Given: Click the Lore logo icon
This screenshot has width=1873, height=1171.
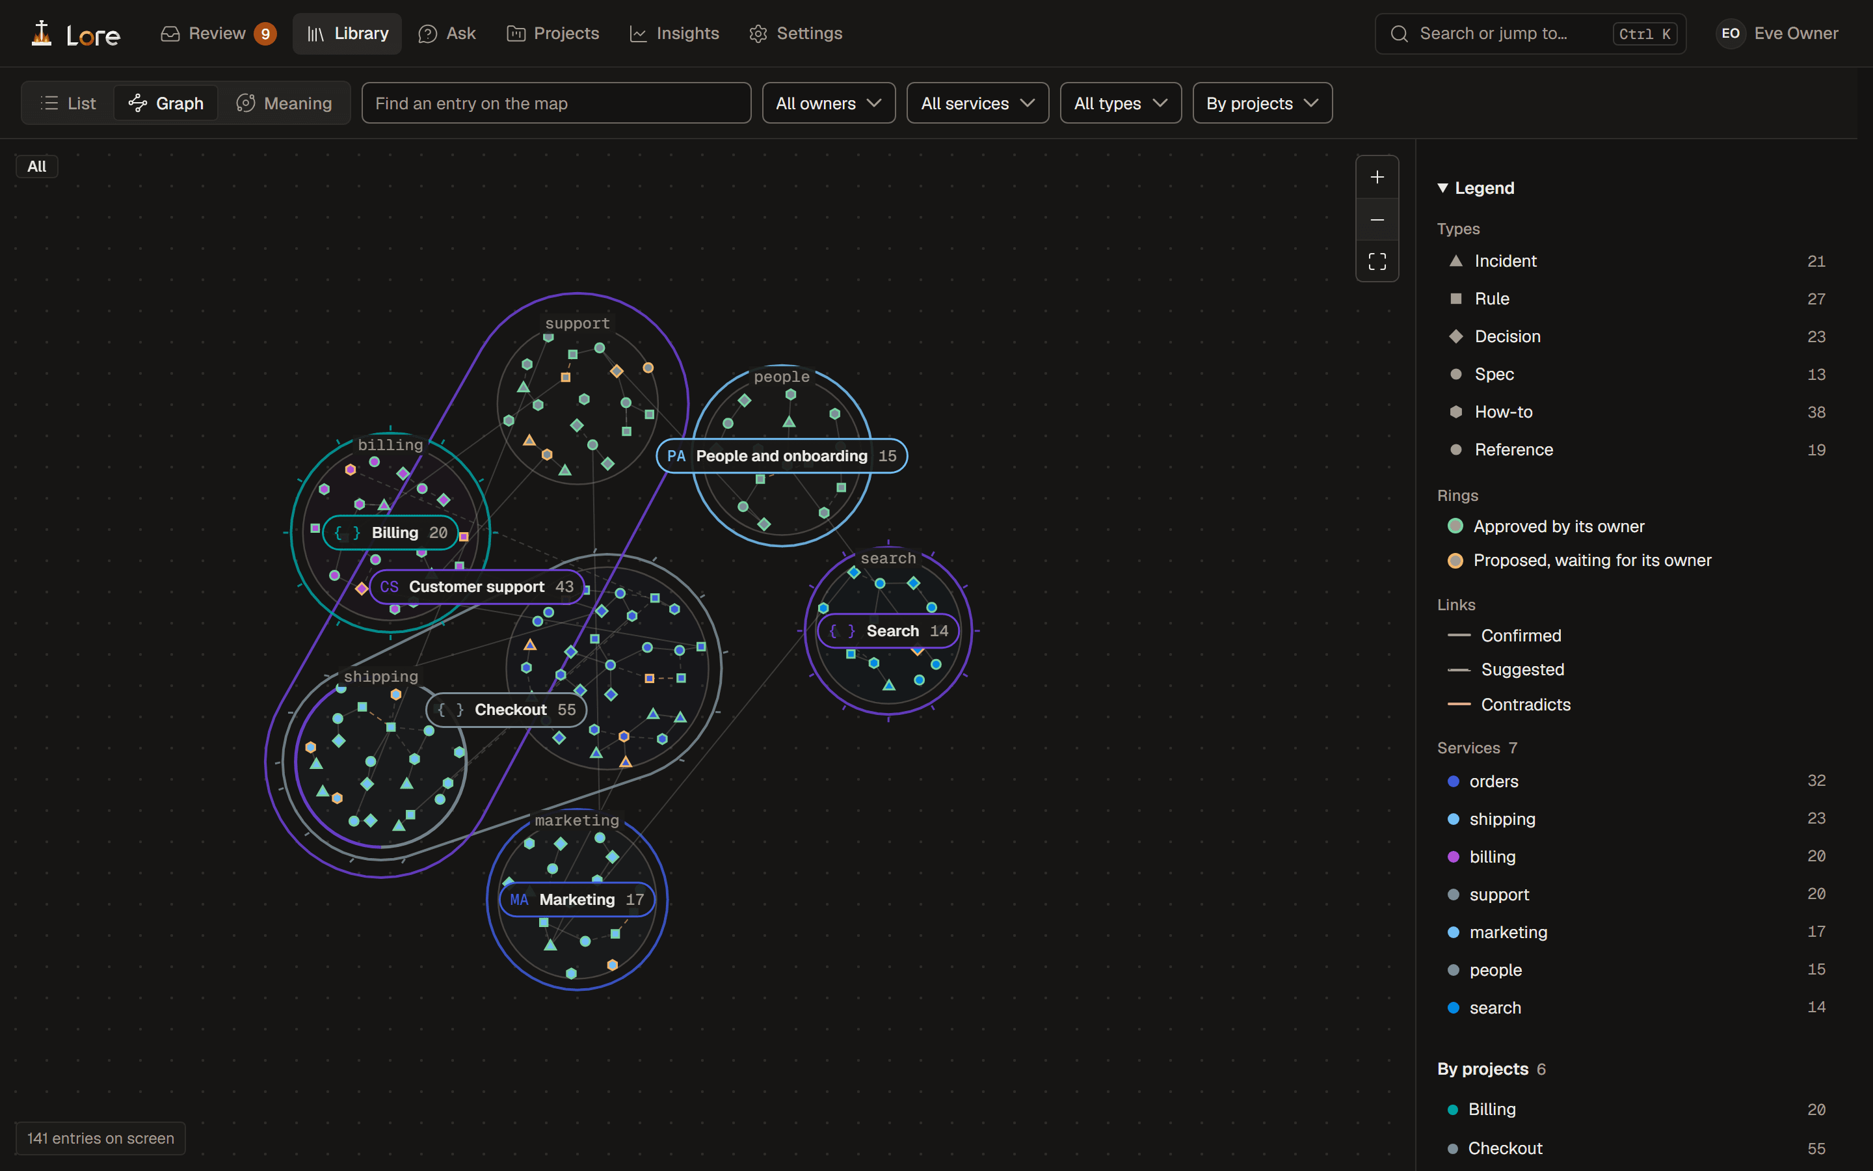Looking at the screenshot, I should 42,33.
